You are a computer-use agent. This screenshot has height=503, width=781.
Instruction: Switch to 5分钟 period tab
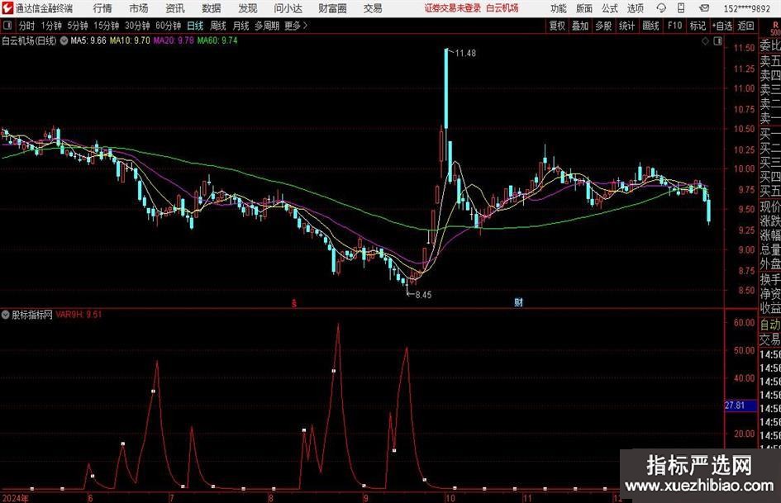click(78, 26)
